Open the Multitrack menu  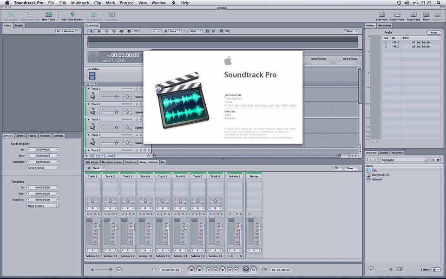click(x=80, y=3)
